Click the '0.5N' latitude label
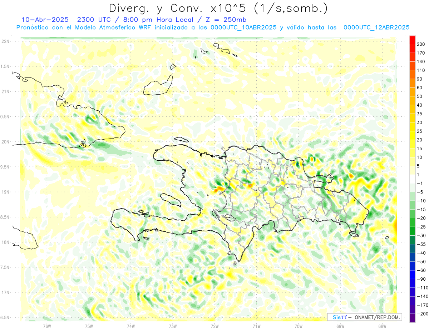The height and width of the screenshot is (331, 429). point(5,117)
